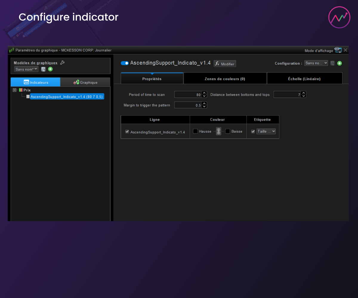Add a new chart template with green plus
The width and height of the screenshot is (358, 298).
click(50, 69)
